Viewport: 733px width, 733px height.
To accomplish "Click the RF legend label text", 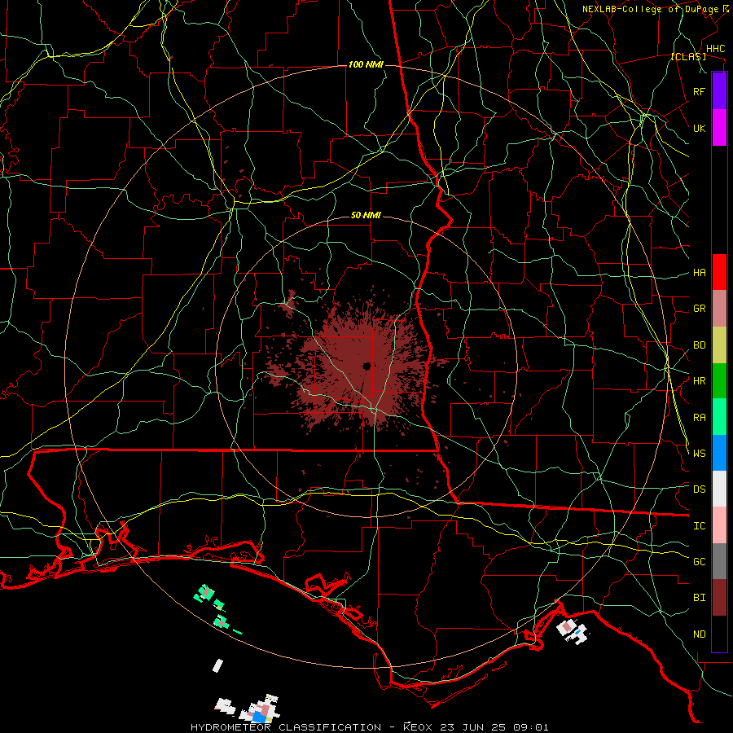I will (700, 91).
